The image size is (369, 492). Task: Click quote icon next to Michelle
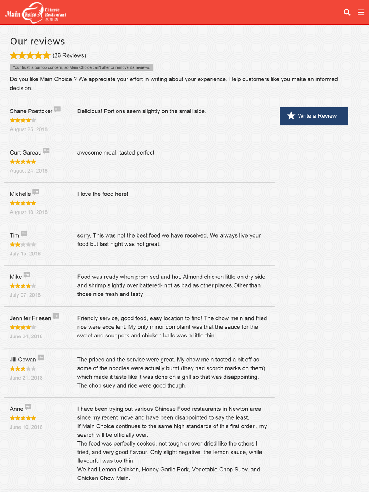tap(36, 192)
